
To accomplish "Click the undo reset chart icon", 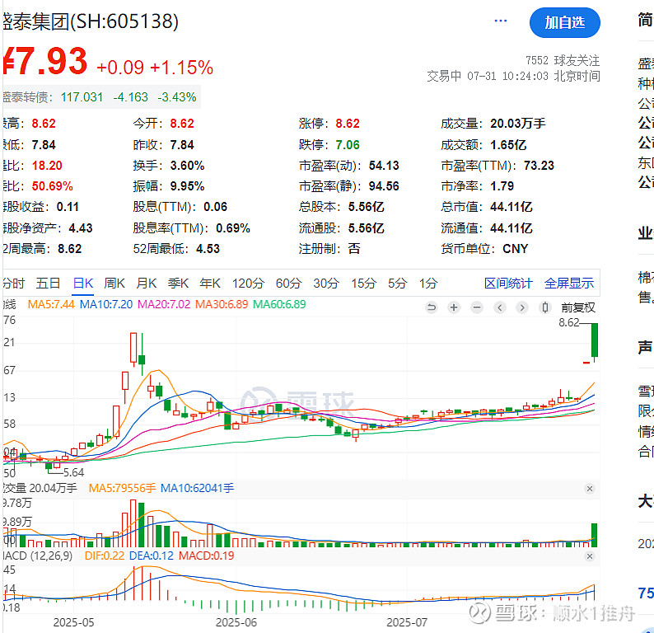I will tap(432, 308).
